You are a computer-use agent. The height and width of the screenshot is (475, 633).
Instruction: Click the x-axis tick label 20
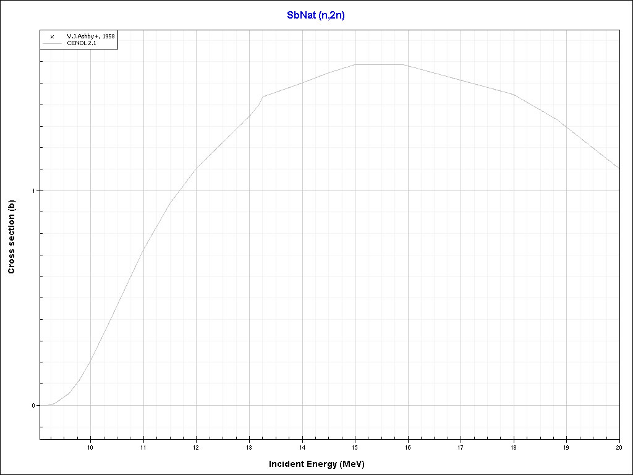coord(618,447)
